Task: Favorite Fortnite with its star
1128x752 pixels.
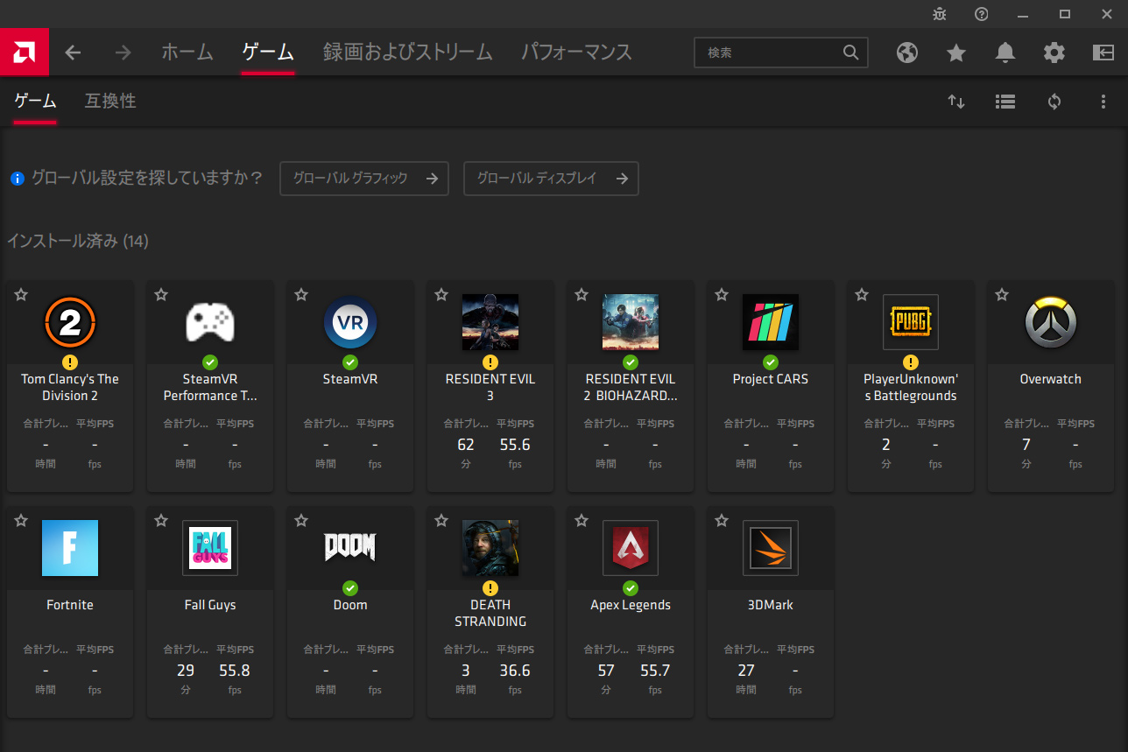Action: point(21,521)
